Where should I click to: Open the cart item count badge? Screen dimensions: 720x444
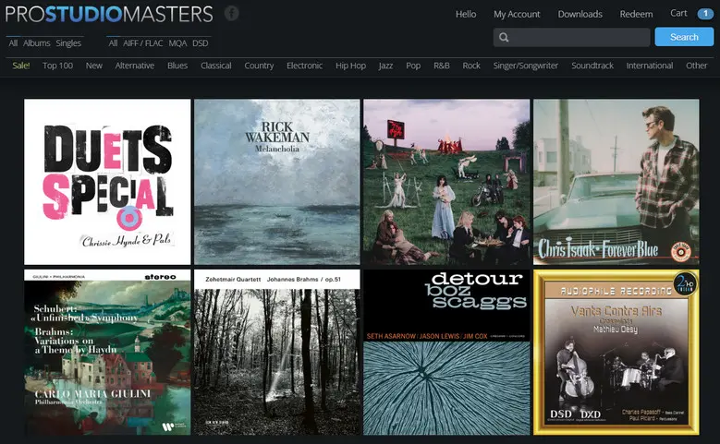(704, 14)
